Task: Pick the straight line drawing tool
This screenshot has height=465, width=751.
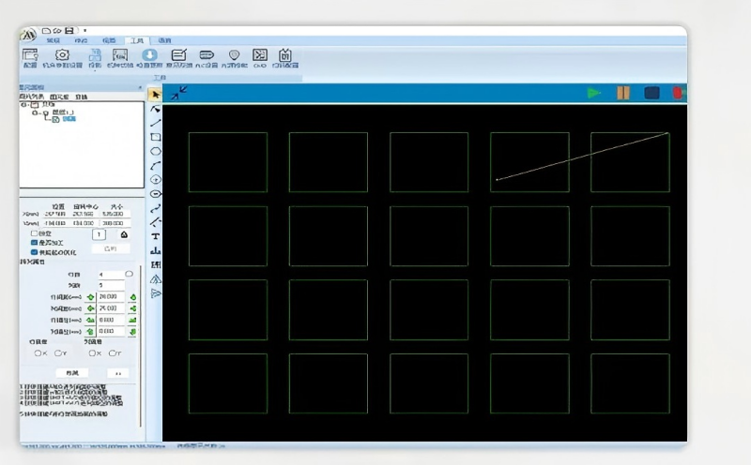Action: tap(156, 123)
